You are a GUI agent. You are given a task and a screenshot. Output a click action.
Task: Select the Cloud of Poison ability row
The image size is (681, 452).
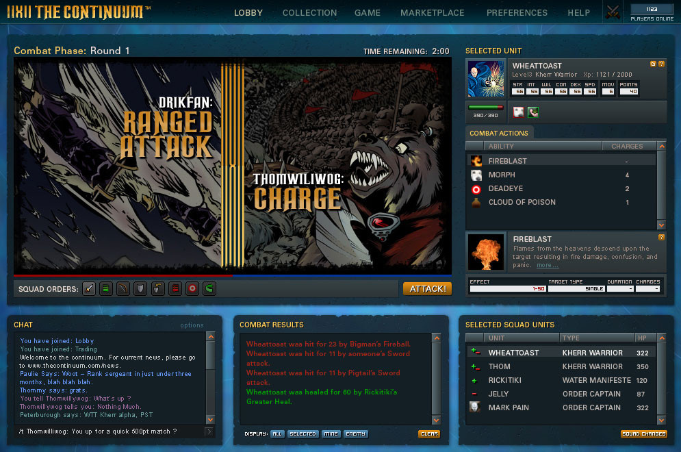[x=561, y=202]
